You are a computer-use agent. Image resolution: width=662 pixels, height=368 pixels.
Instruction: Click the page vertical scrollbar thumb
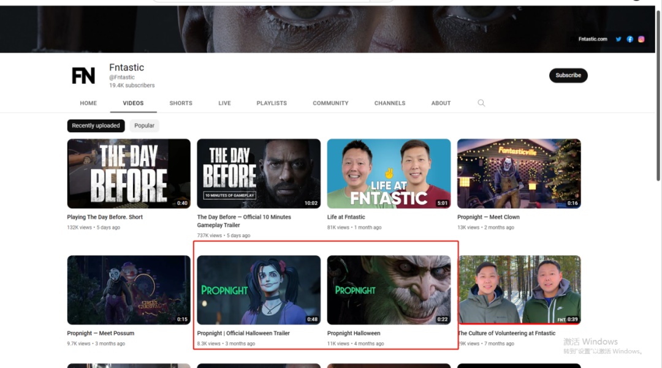(x=658, y=96)
